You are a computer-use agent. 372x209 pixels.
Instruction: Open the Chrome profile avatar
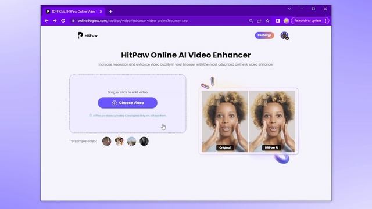287,21
